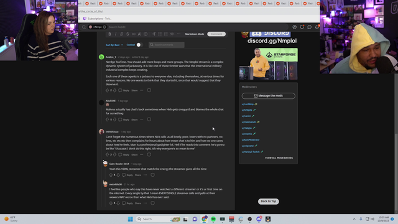Viewport: 398px width, 224px height.
Task: Focus the Search comments field
Action: pyautogui.click(x=167, y=45)
